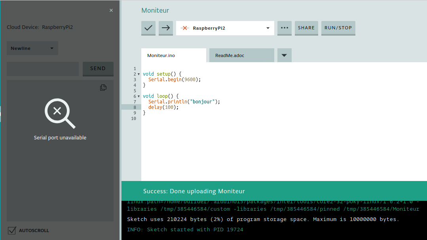
Task: Click the SEND button
Action: coord(98,69)
